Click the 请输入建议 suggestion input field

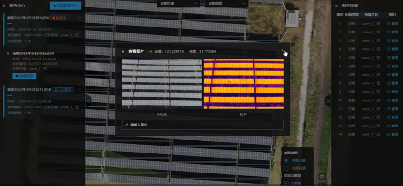[x=202, y=125]
